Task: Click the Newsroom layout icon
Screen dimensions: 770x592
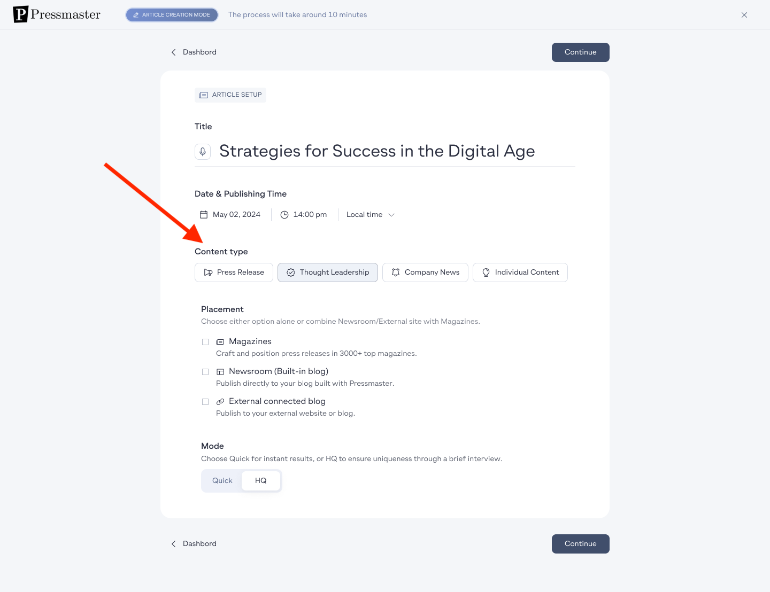Action: [220, 372]
